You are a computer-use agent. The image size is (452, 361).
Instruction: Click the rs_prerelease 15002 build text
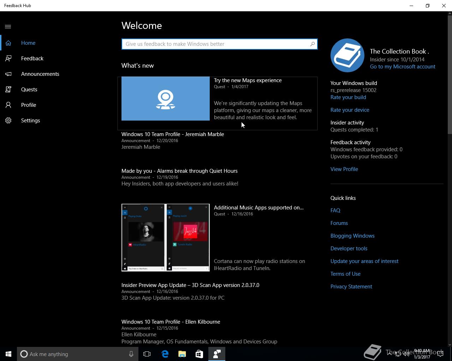353,90
